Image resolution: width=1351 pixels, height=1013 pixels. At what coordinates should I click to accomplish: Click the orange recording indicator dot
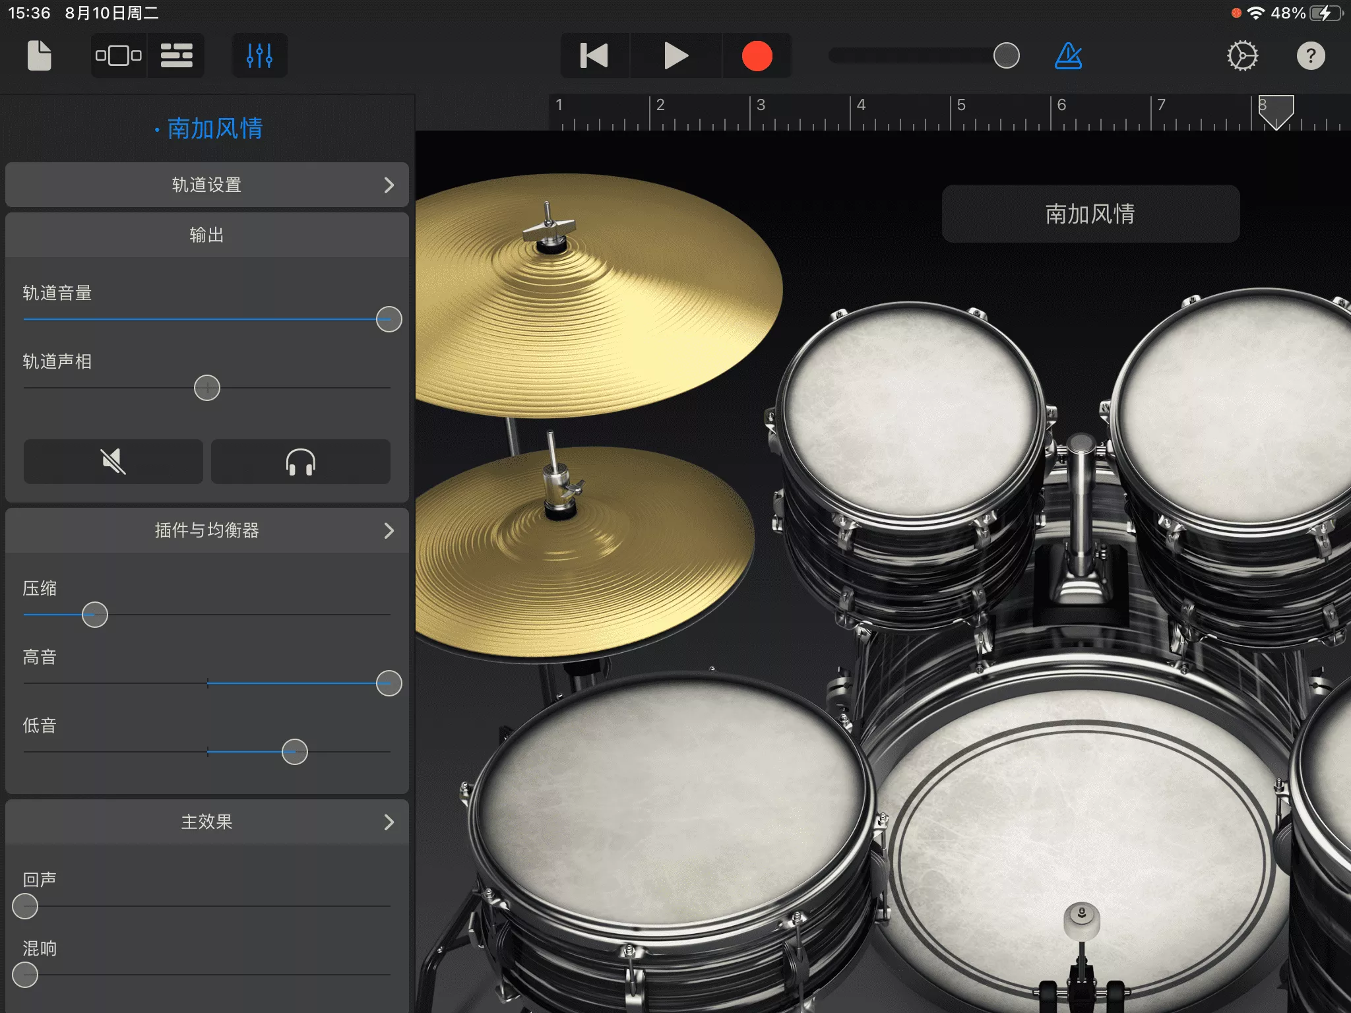(1236, 13)
